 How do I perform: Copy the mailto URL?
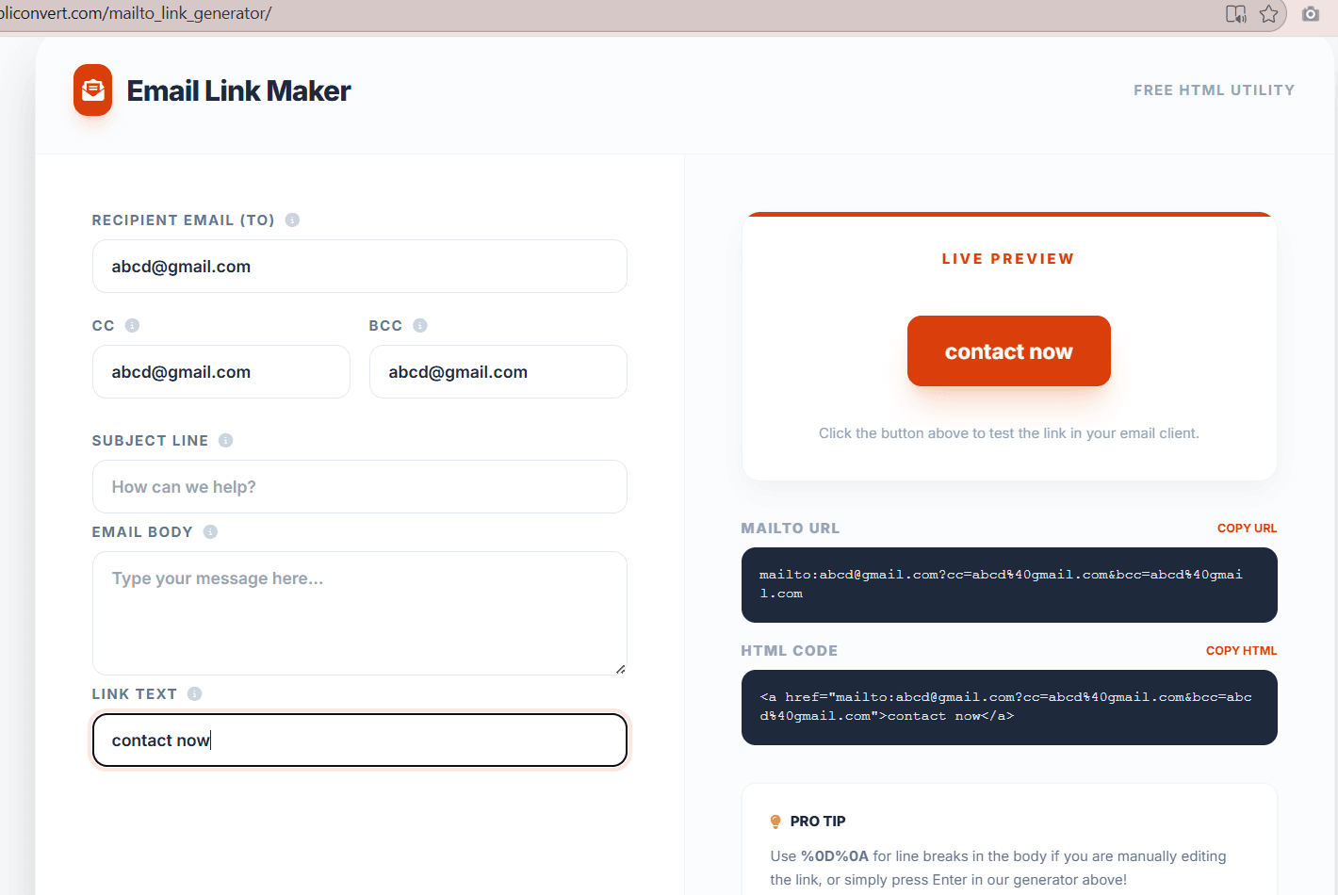click(x=1247, y=529)
